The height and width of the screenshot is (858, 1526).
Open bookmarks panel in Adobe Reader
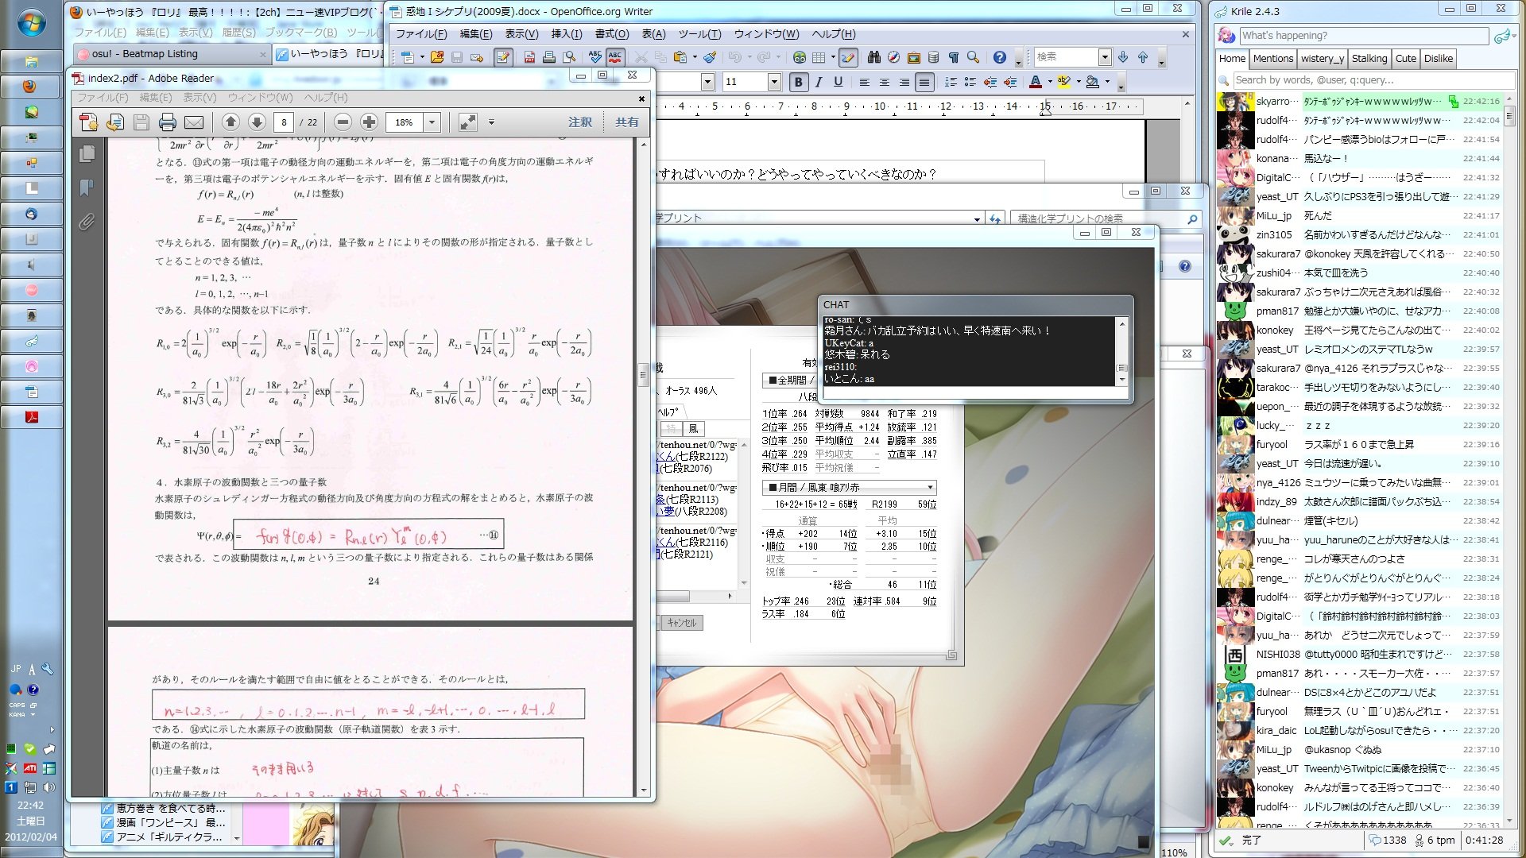[x=87, y=187]
